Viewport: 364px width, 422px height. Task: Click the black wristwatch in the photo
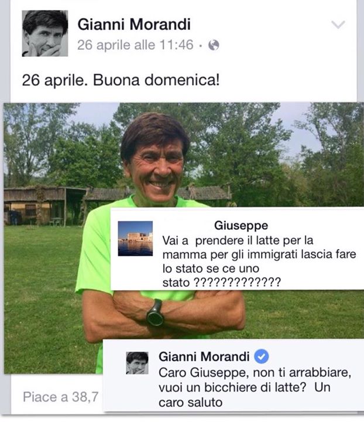click(155, 314)
